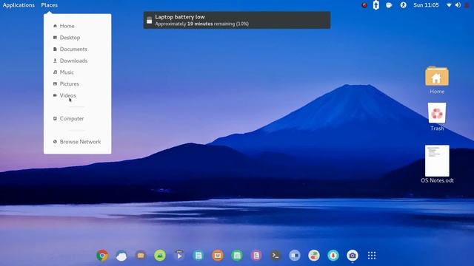Open the pink document dock icon
474x266 pixels.
pos(256,256)
